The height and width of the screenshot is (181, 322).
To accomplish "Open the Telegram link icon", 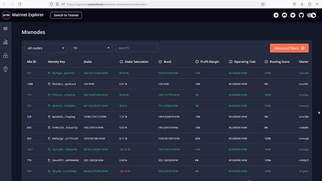I will (x=276, y=15).
